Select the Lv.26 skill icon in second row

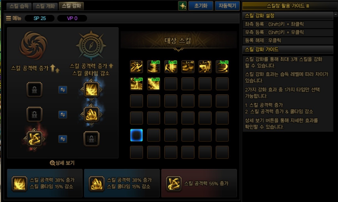(137, 84)
